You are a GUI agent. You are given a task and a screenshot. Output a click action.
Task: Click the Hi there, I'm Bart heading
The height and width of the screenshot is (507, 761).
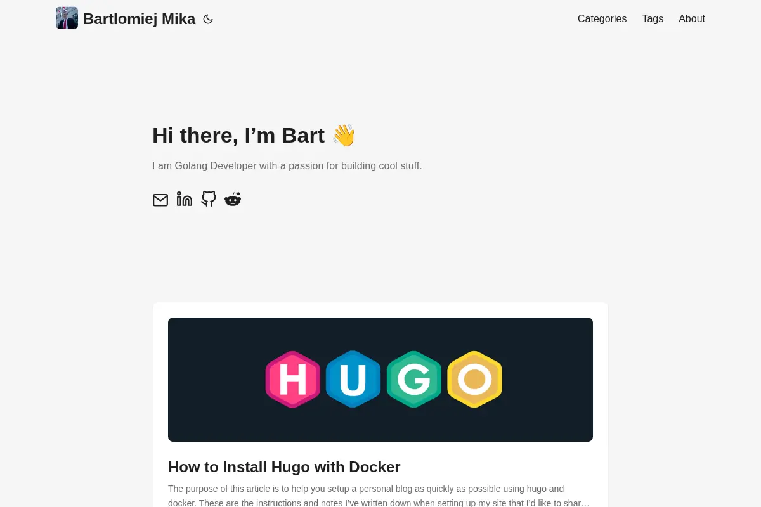[x=254, y=135]
